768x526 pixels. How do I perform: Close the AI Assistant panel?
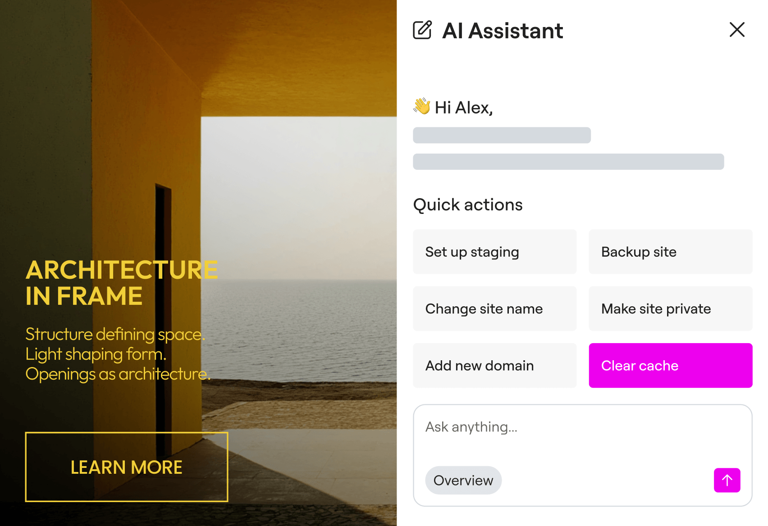pyautogui.click(x=737, y=30)
